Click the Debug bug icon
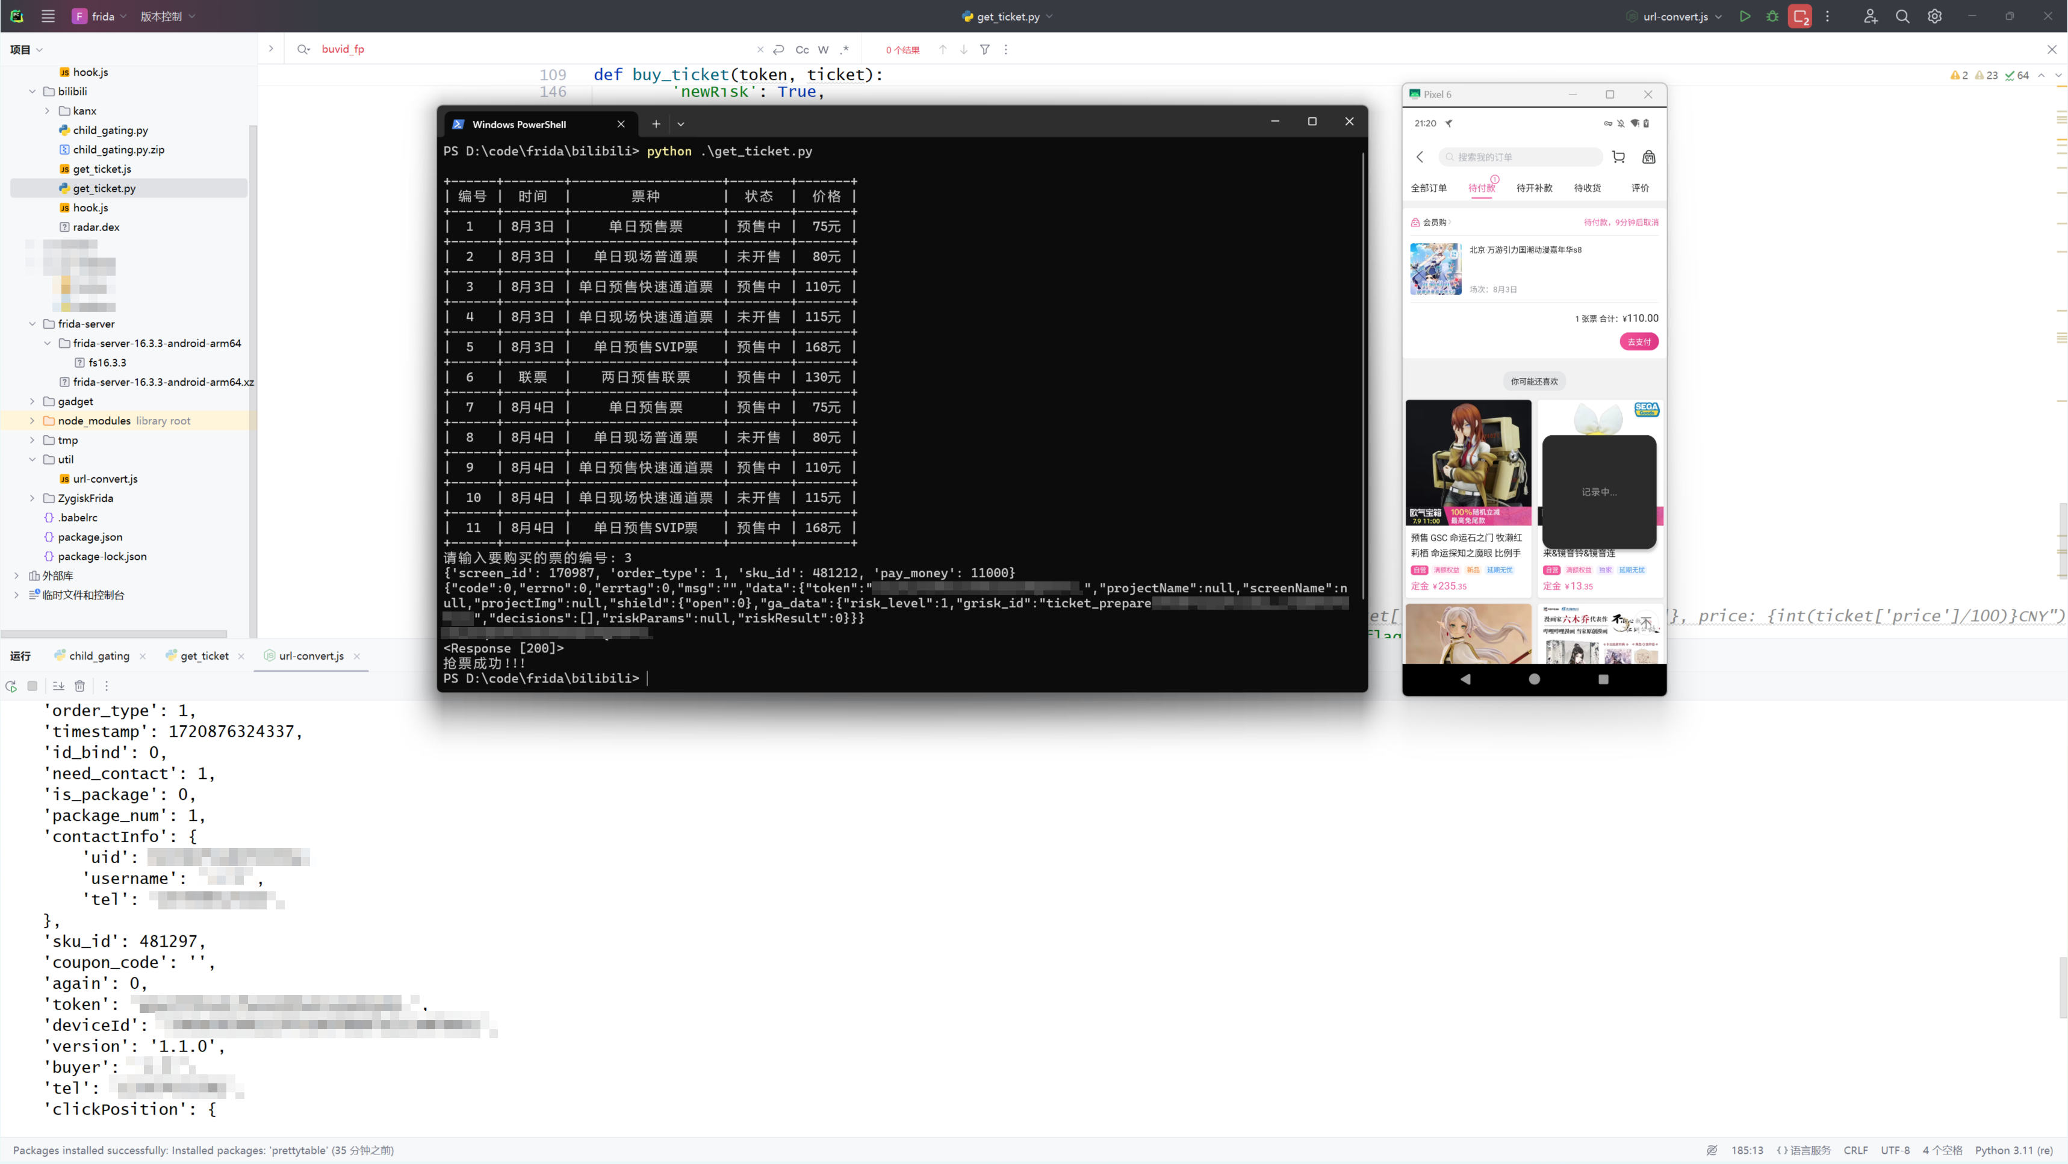This screenshot has width=2068, height=1164. tap(1772, 16)
